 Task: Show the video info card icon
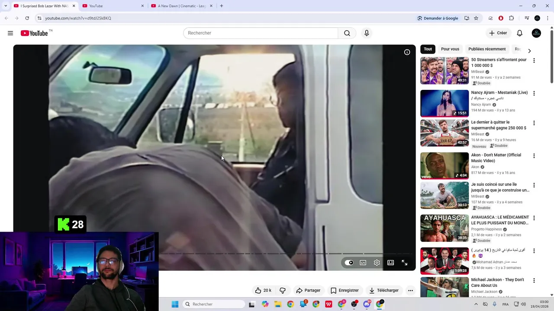click(407, 52)
